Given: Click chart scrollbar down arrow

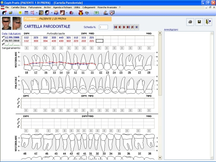Looking at the screenshot, I should coord(160,158).
